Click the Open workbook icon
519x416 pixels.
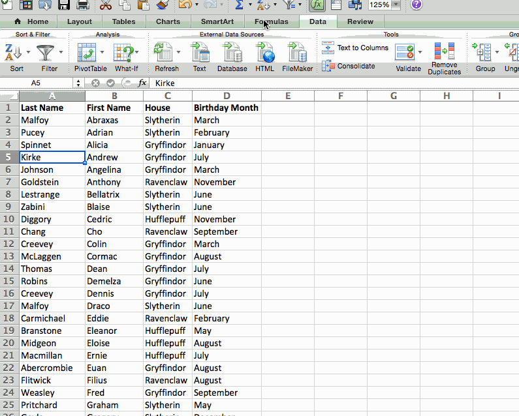click(44, 5)
